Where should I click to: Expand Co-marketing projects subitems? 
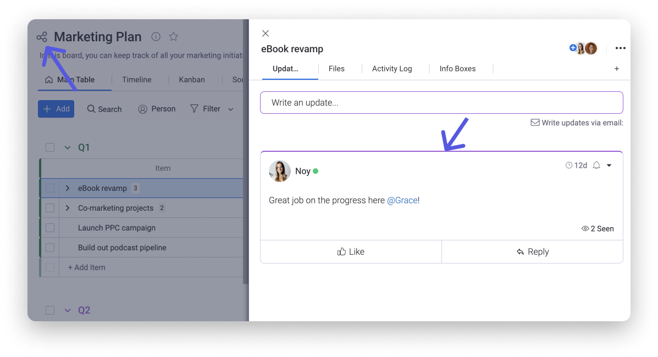coord(68,208)
